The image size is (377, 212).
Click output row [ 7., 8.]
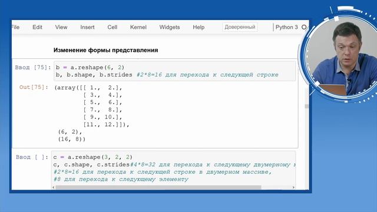(103, 110)
